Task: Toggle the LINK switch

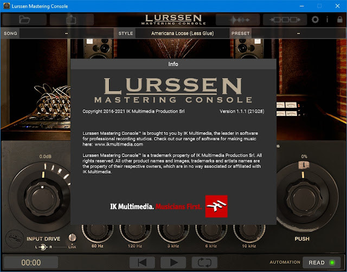Action: pyautogui.click(x=72, y=238)
